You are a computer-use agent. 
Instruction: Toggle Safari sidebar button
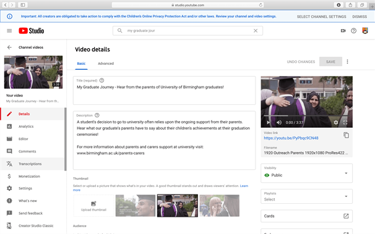click(x=23, y=5)
